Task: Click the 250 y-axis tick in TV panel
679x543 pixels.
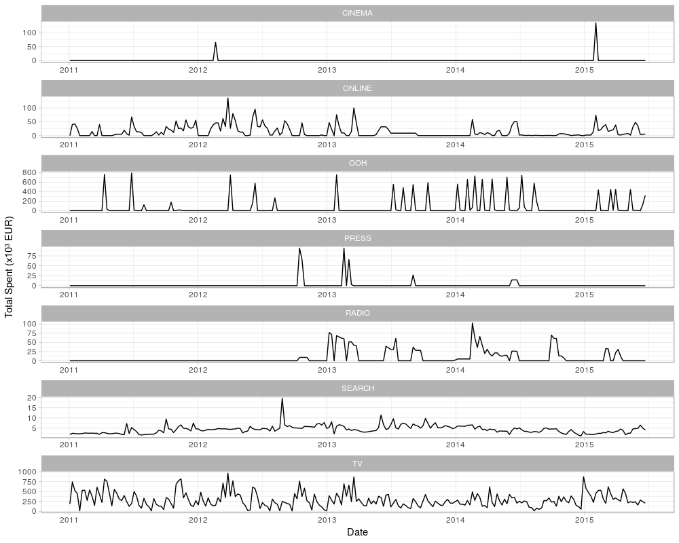Action: [x=31, y=502]
